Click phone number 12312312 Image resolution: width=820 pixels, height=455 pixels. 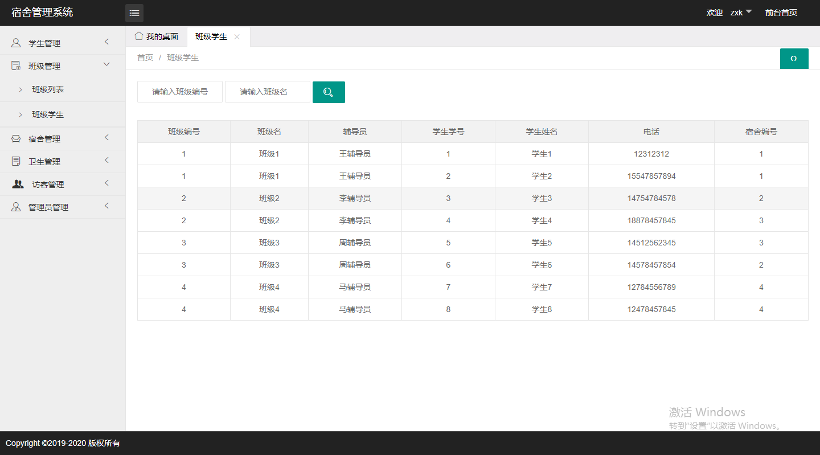(651, 154)
